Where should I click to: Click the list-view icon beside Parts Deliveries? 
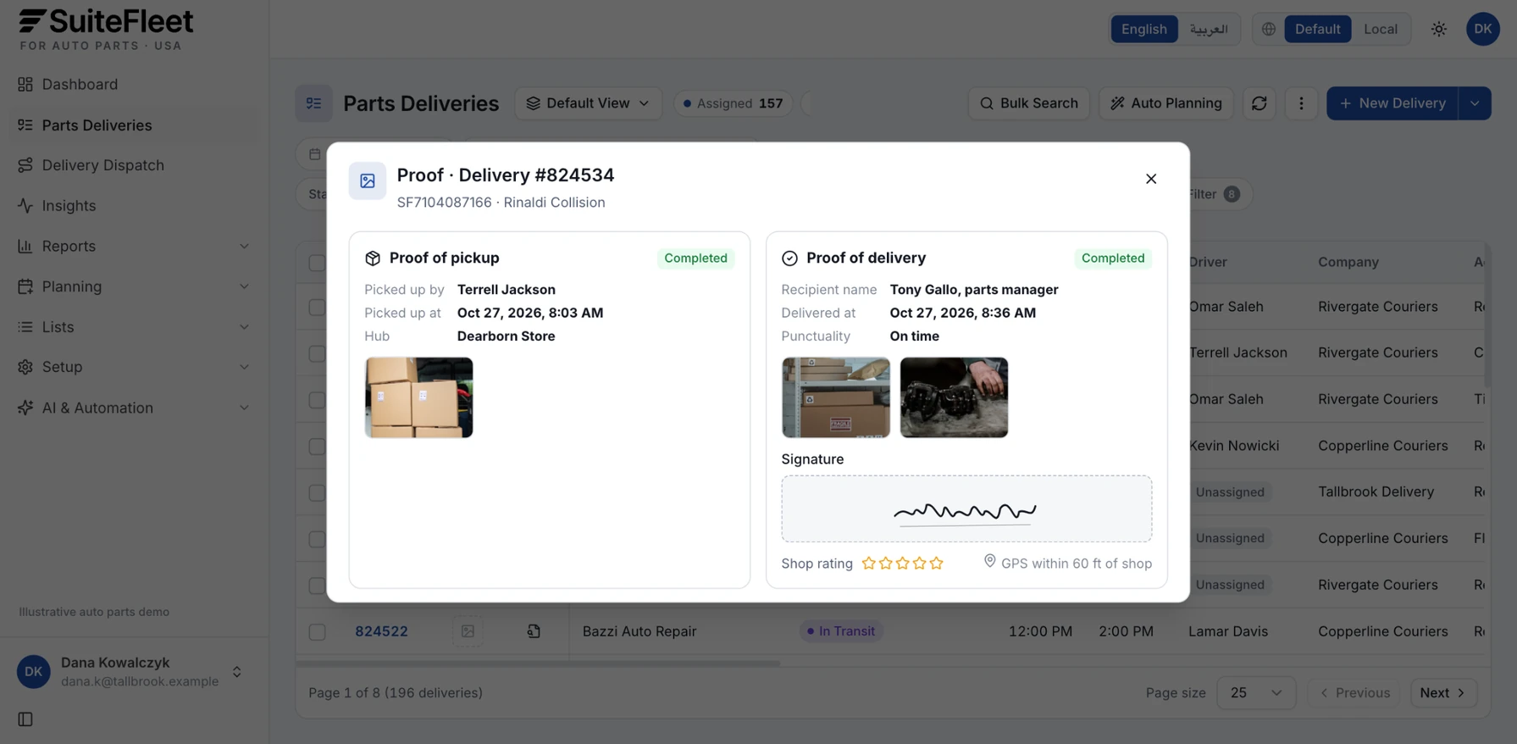tap(313, 103)
